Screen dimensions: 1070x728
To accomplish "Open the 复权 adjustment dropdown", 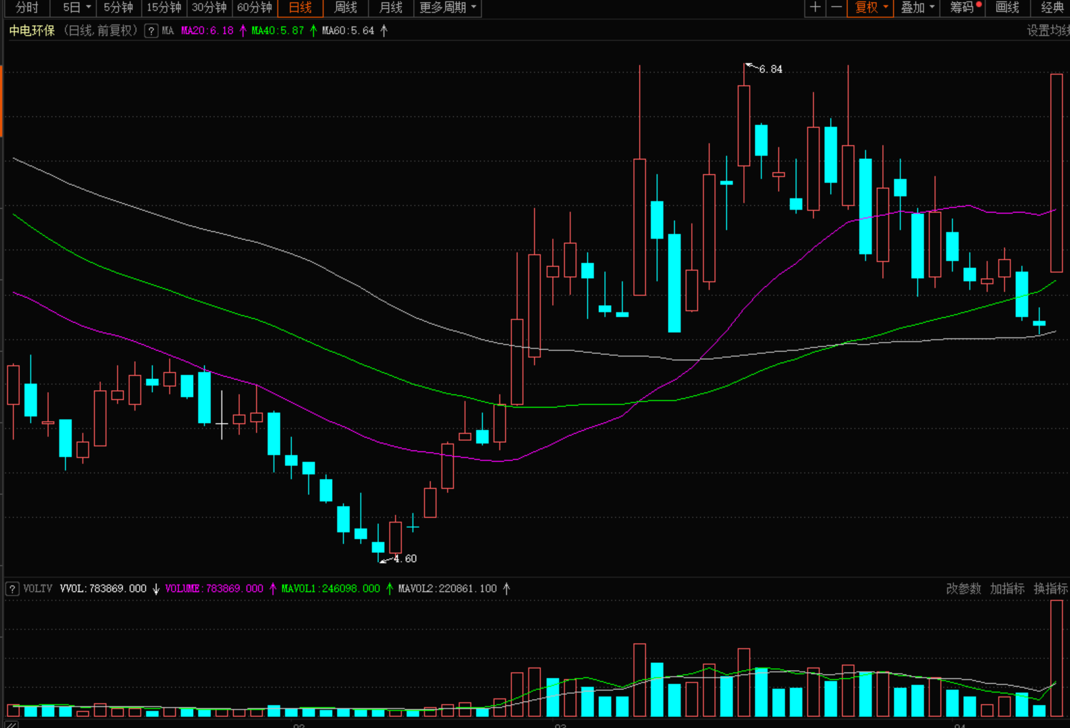I will click(870, 8).
